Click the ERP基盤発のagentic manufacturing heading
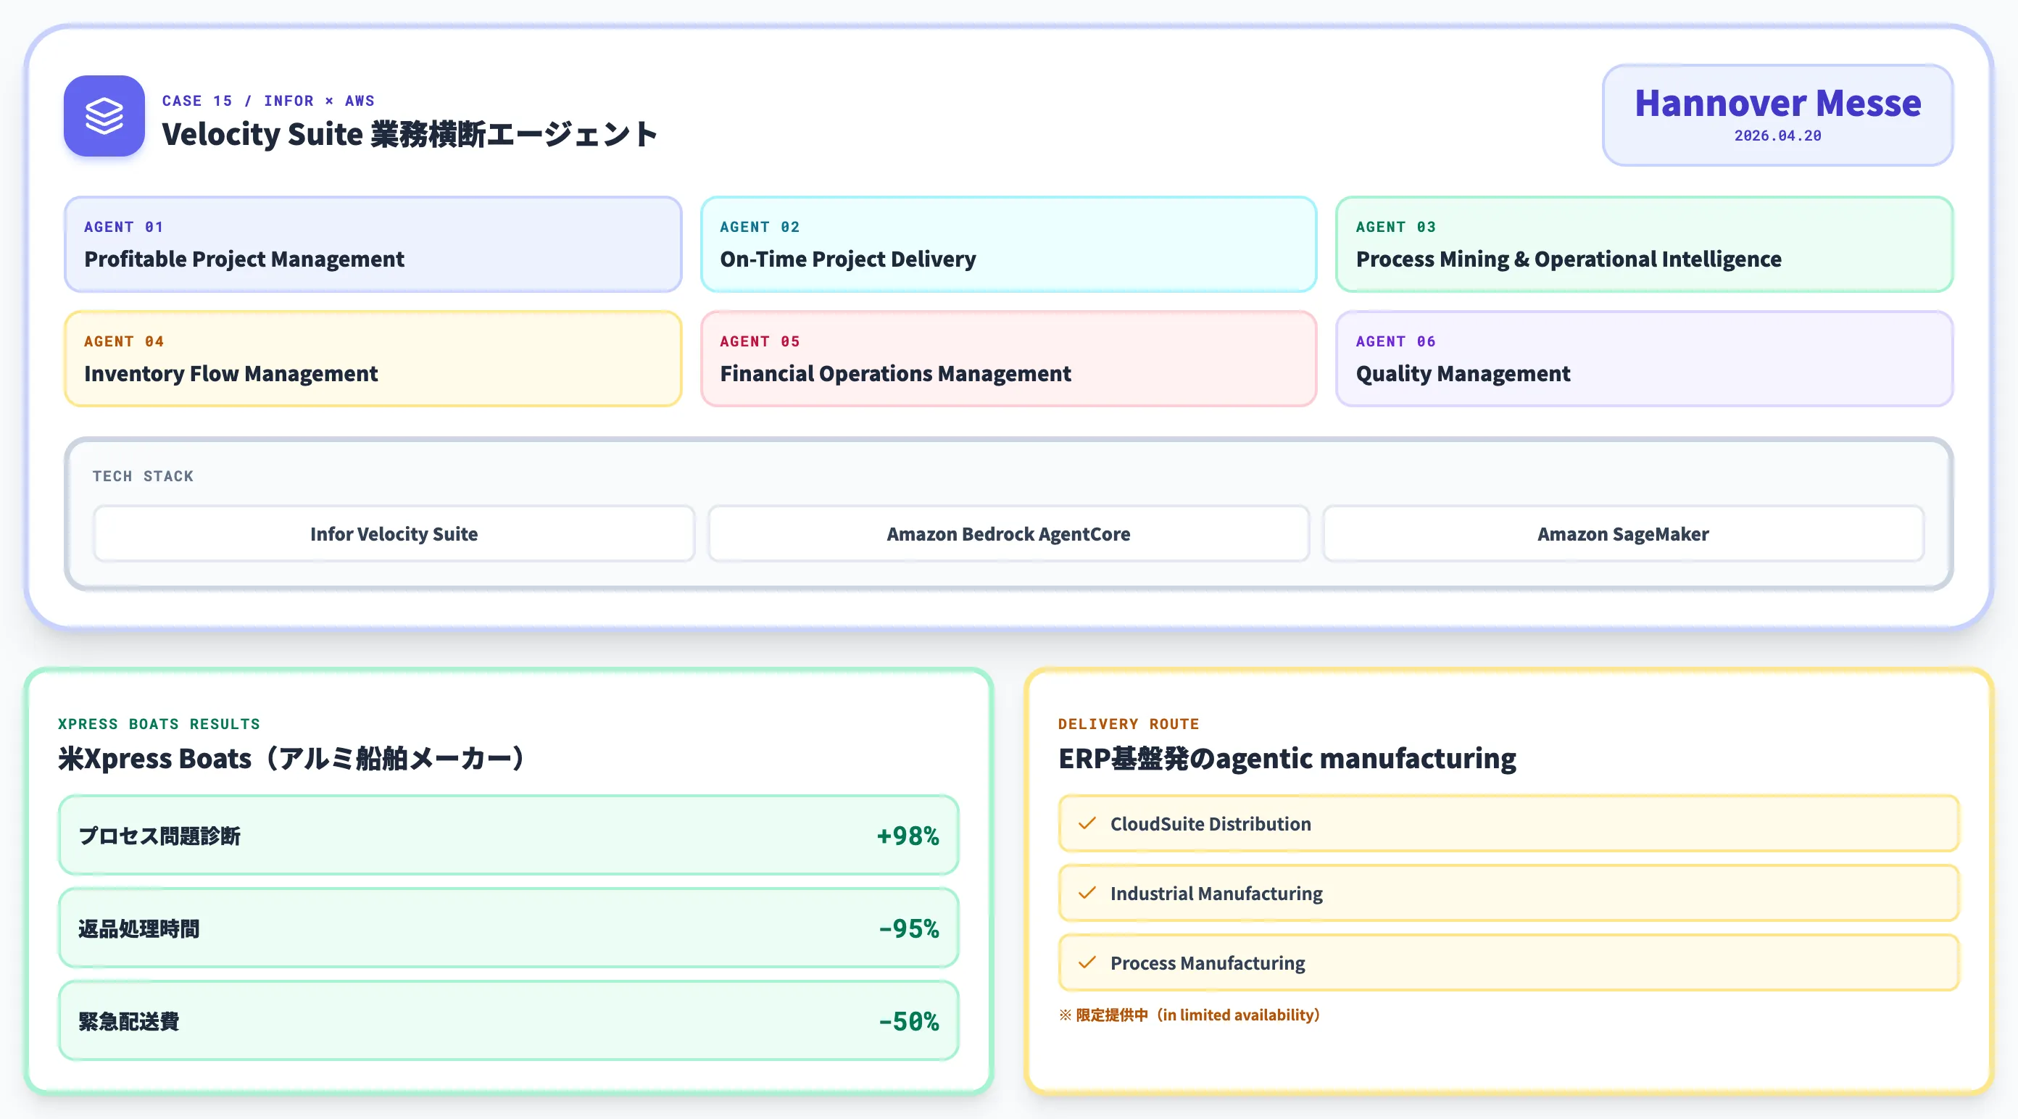 (x=1287, y=759)
